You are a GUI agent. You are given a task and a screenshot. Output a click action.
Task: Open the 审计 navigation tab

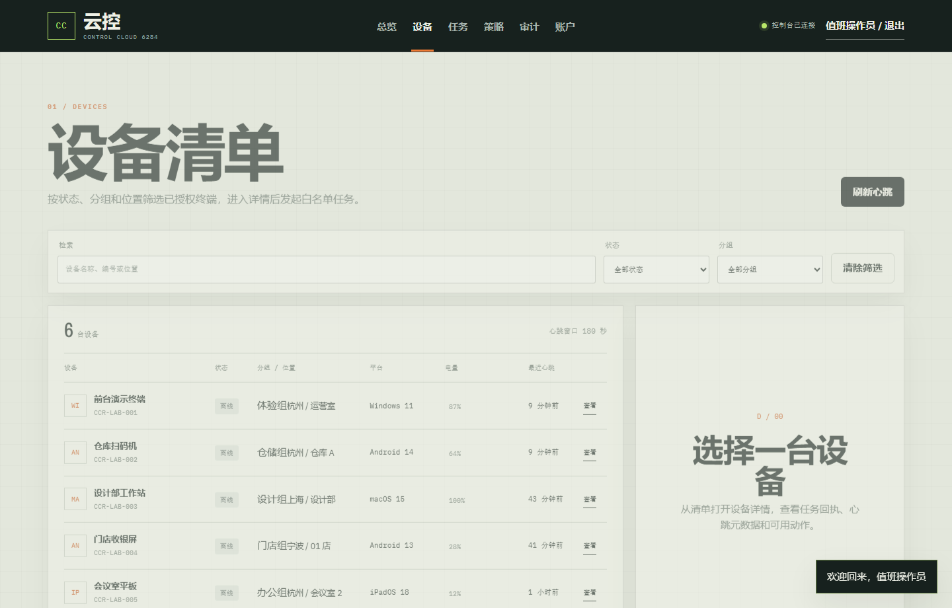(x=530, y=26)
